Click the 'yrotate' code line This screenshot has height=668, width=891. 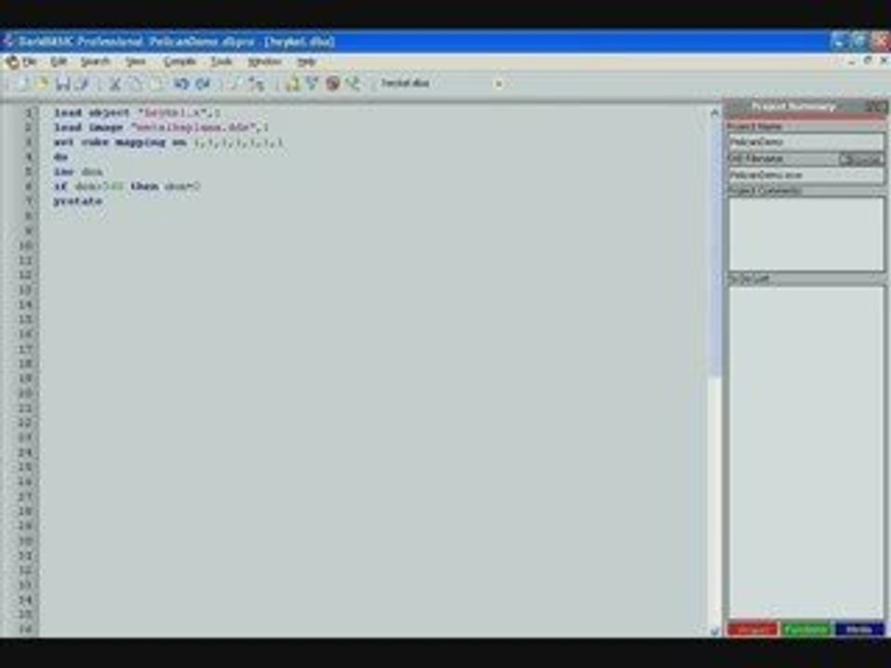[78, 201]
